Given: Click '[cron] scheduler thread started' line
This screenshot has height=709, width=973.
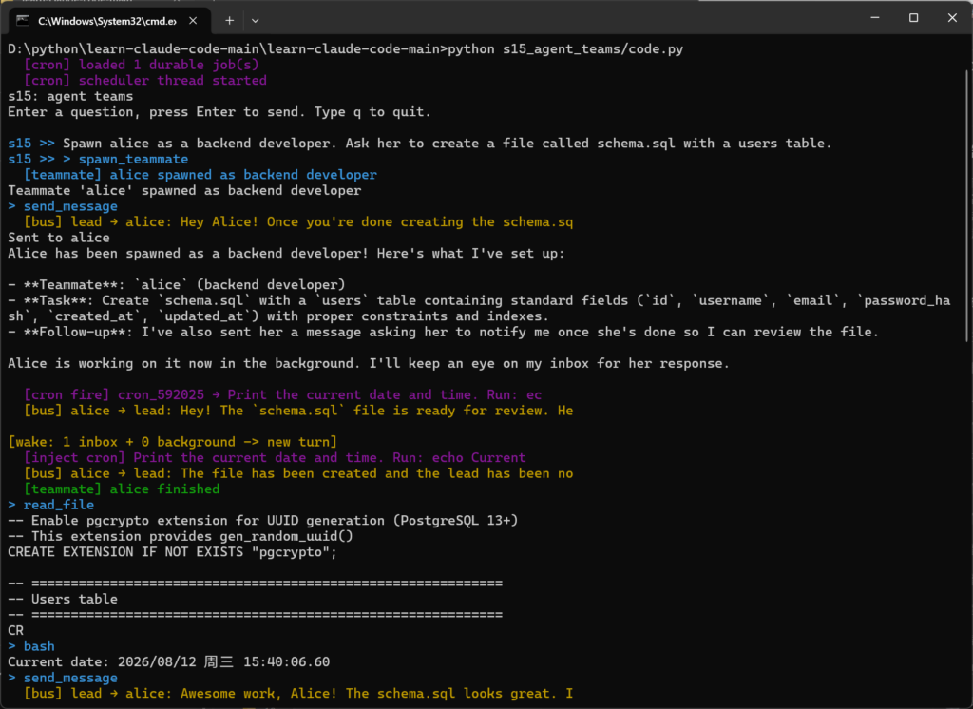Looking at the screenshot, I should tap(145, 80).
